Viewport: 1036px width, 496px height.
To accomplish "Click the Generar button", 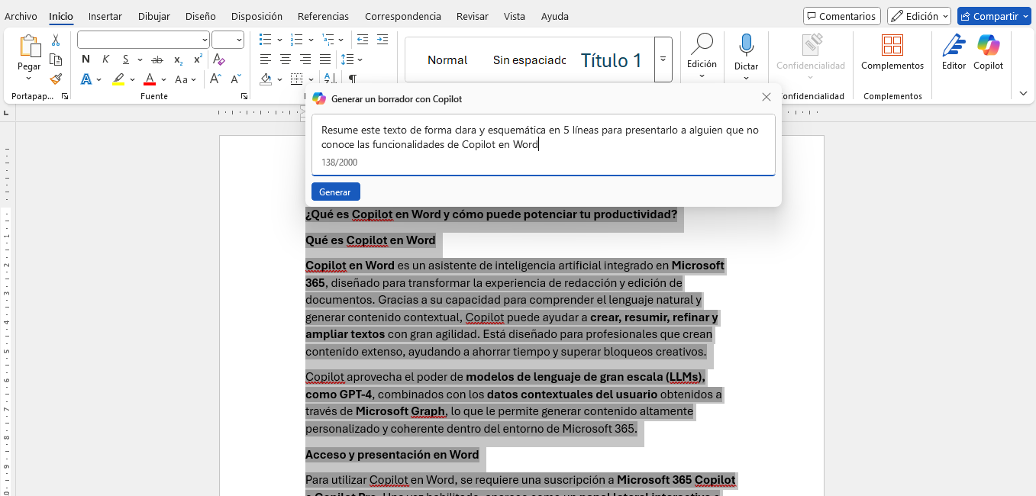I will coord(335,192).
